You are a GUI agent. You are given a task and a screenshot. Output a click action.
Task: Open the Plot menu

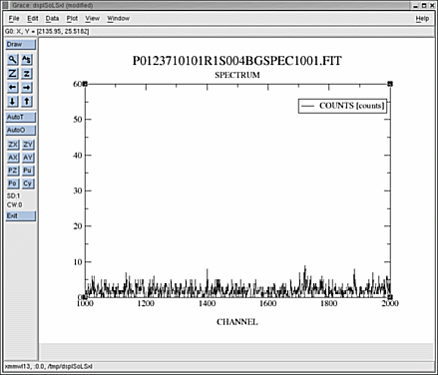click(x=72, y=19)
